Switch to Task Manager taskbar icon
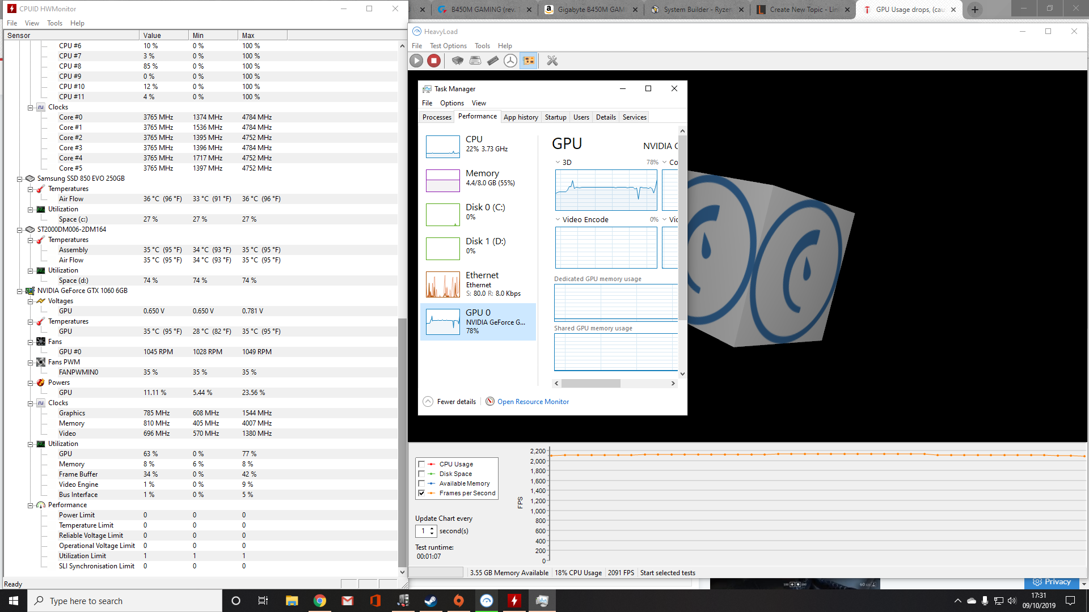Viewport: 1089px width, 612px height. tap(542, 601)
